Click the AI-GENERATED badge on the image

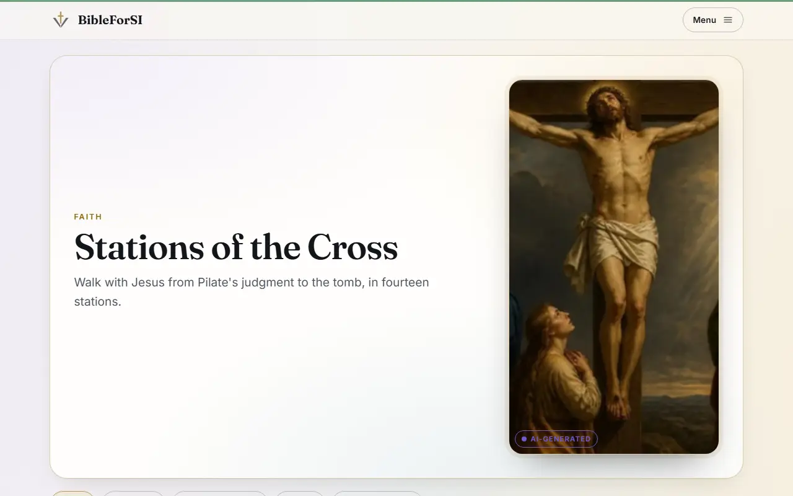coord(556,439)
